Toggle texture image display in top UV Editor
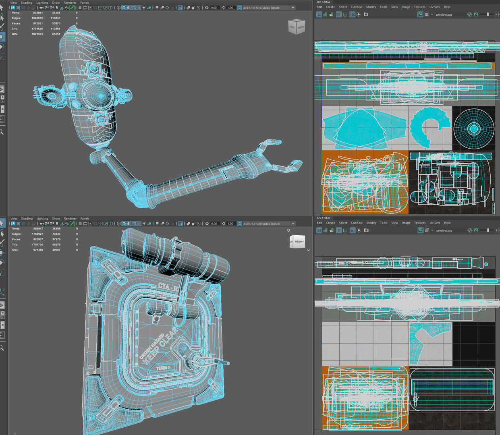This screenshot has height=435, width=500. click(420, 14)
